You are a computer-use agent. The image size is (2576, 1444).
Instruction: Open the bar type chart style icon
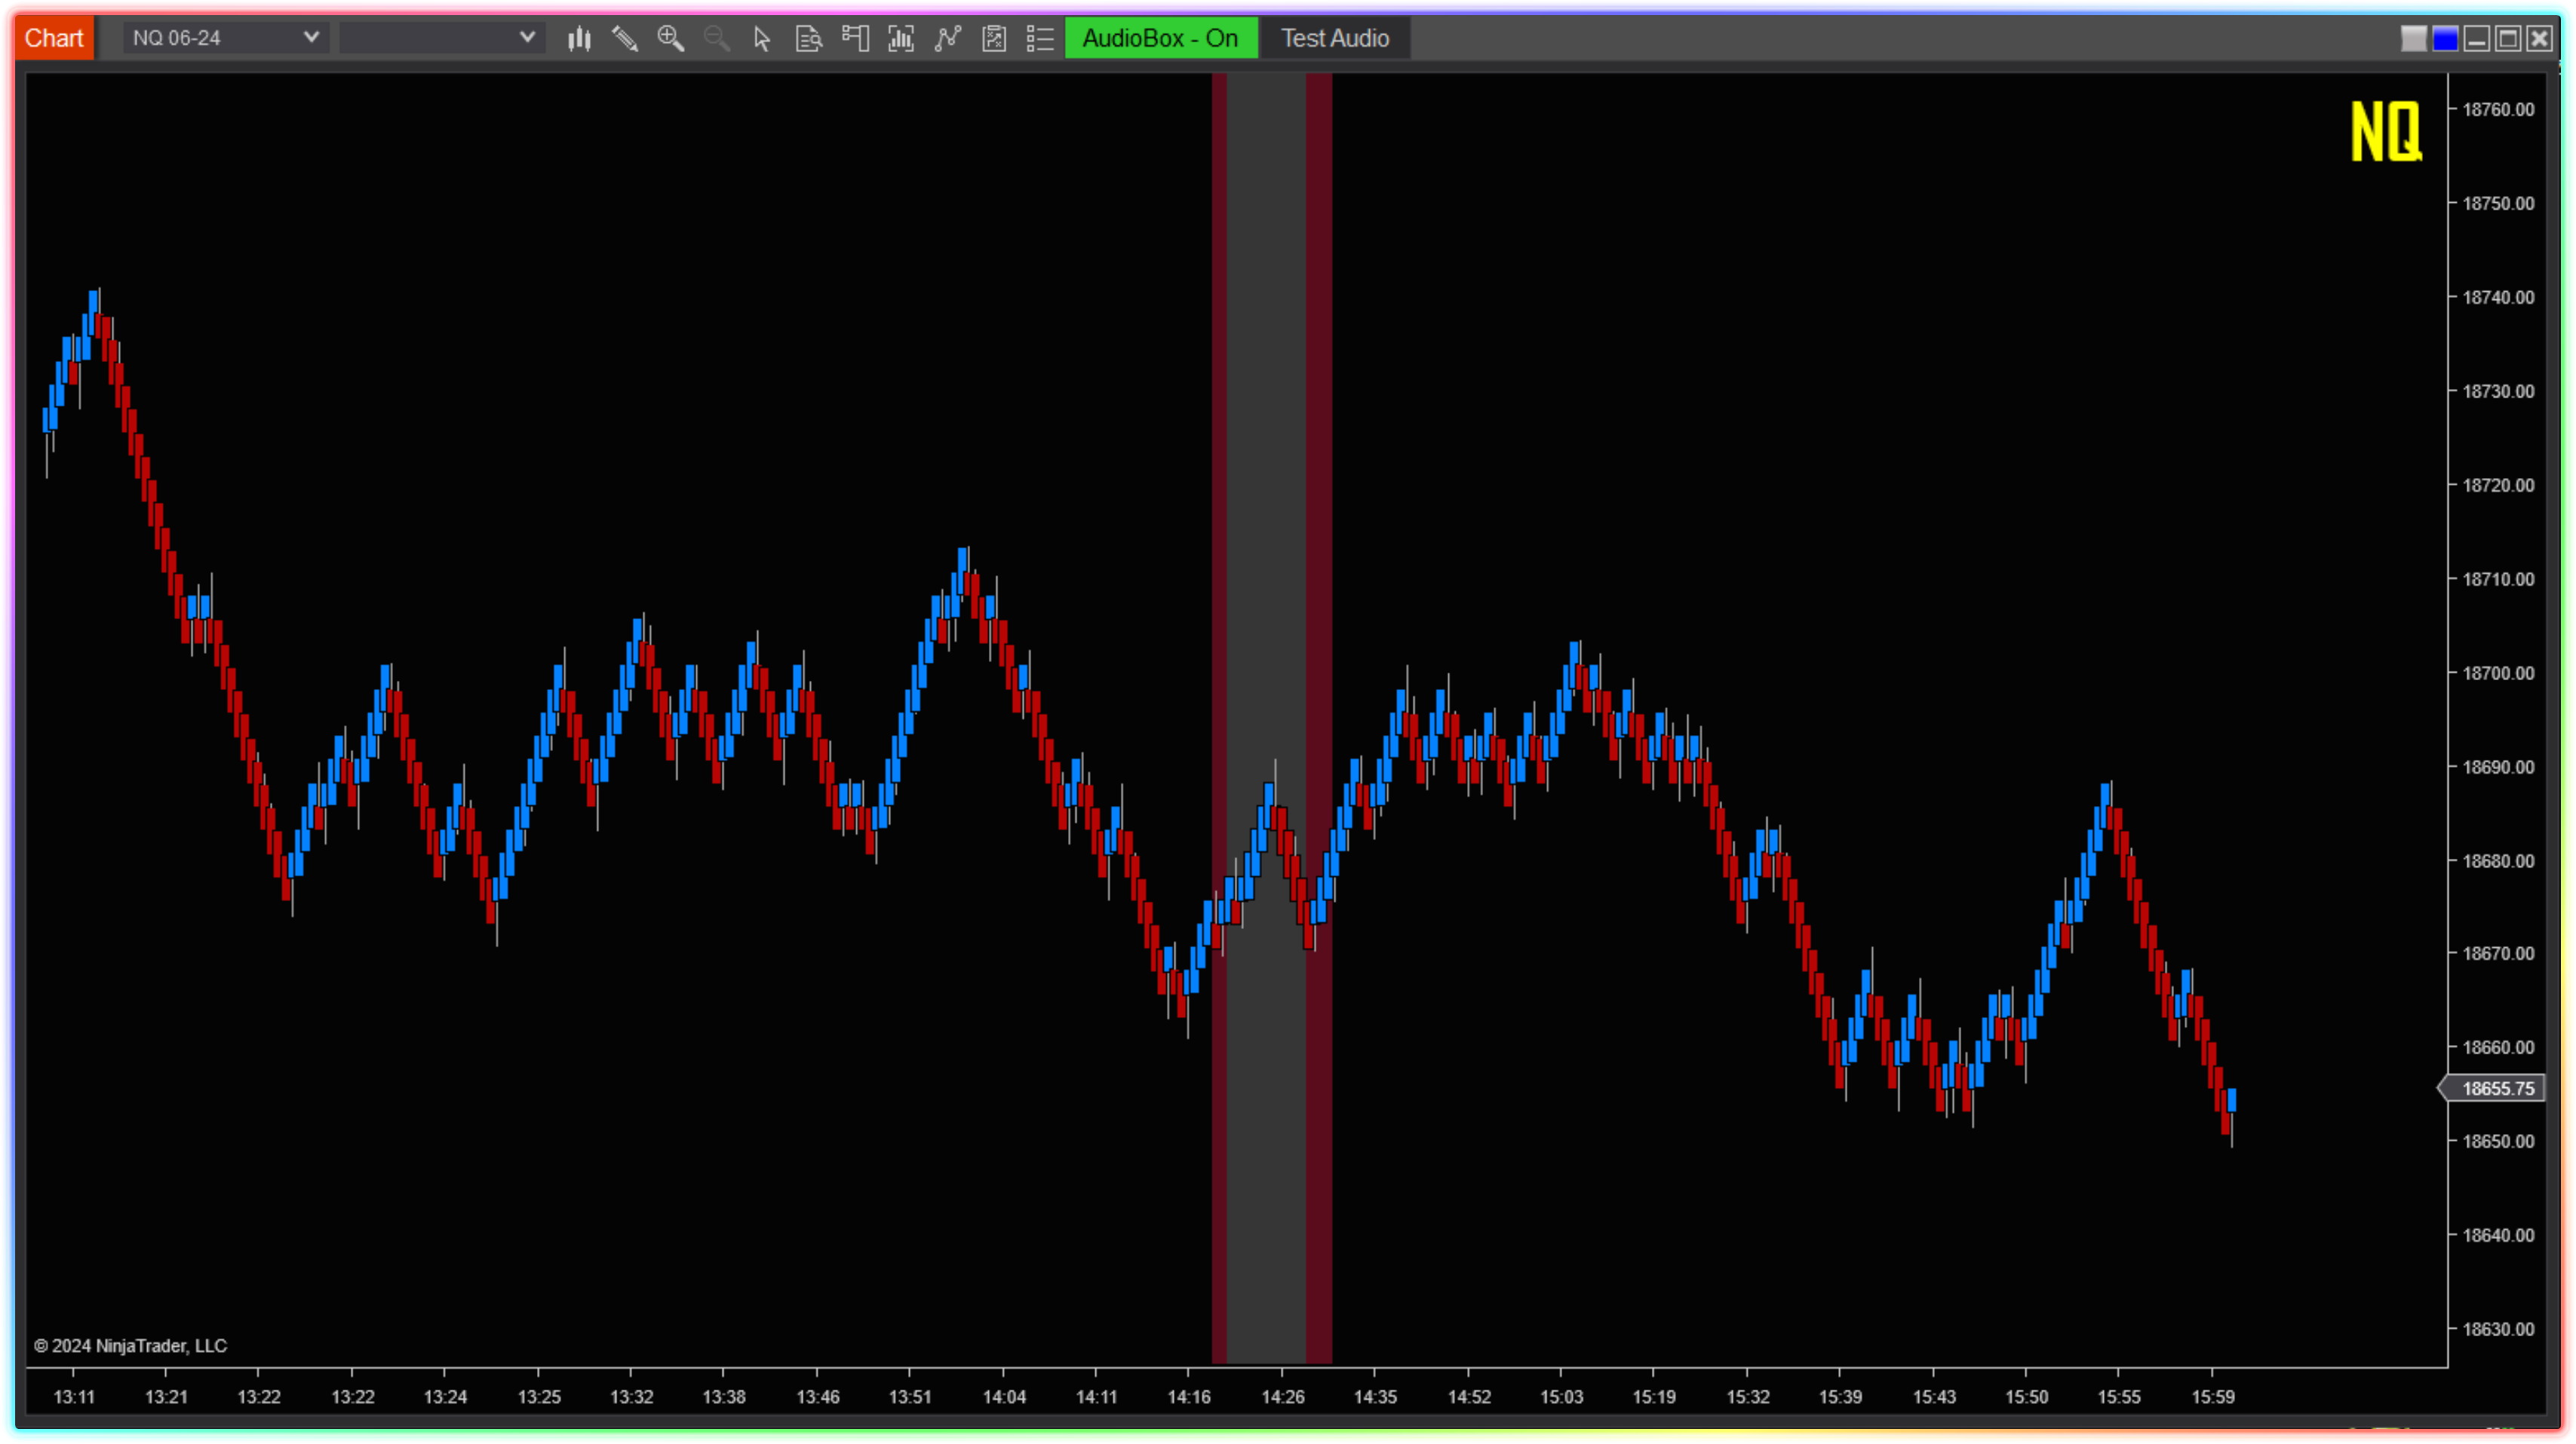click(x=579, y=39)
